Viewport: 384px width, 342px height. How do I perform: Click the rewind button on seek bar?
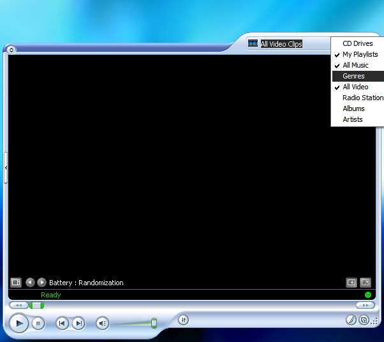coord(18,305)
